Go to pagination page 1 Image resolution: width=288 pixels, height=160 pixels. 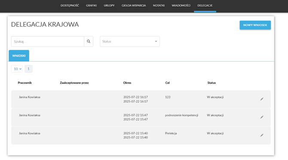[x=28, y=69]
